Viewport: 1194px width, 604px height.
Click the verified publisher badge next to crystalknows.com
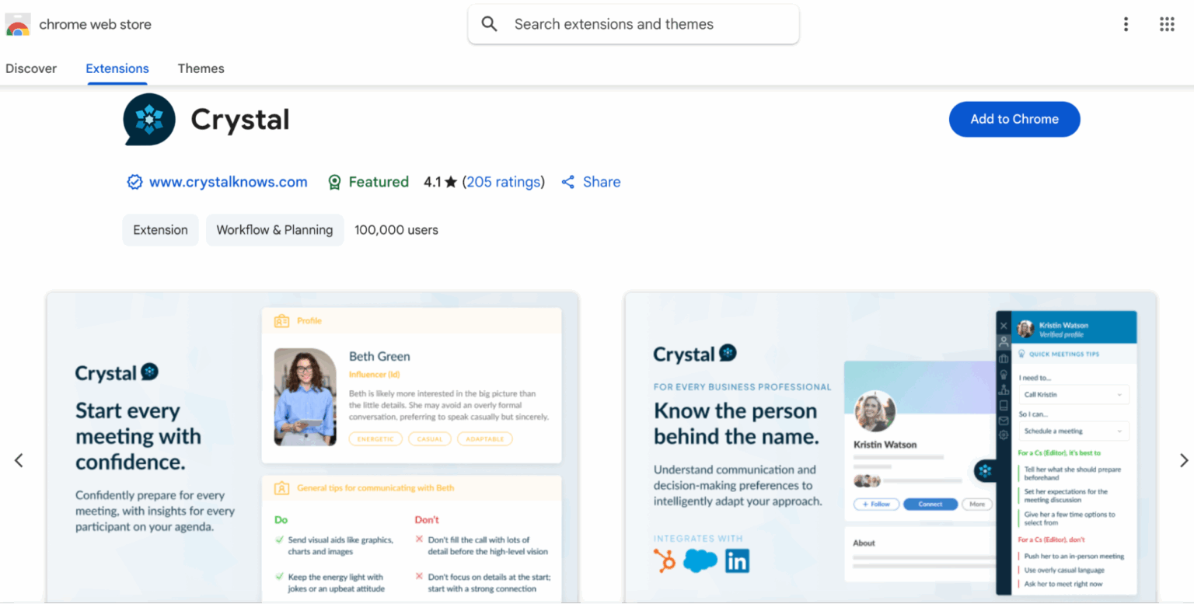click(134, 181)
